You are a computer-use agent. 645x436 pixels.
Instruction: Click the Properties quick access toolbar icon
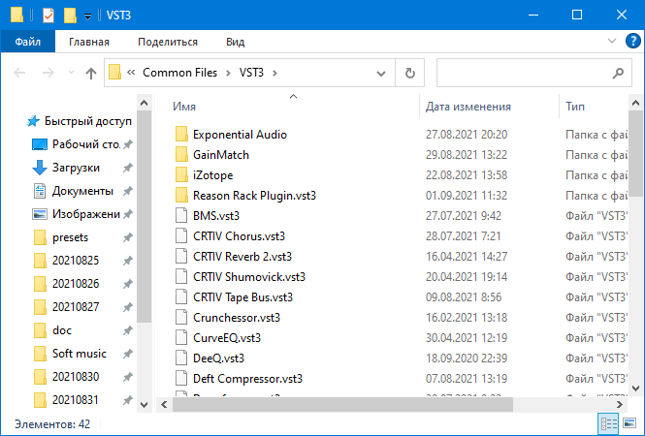[x=48, y=16]
